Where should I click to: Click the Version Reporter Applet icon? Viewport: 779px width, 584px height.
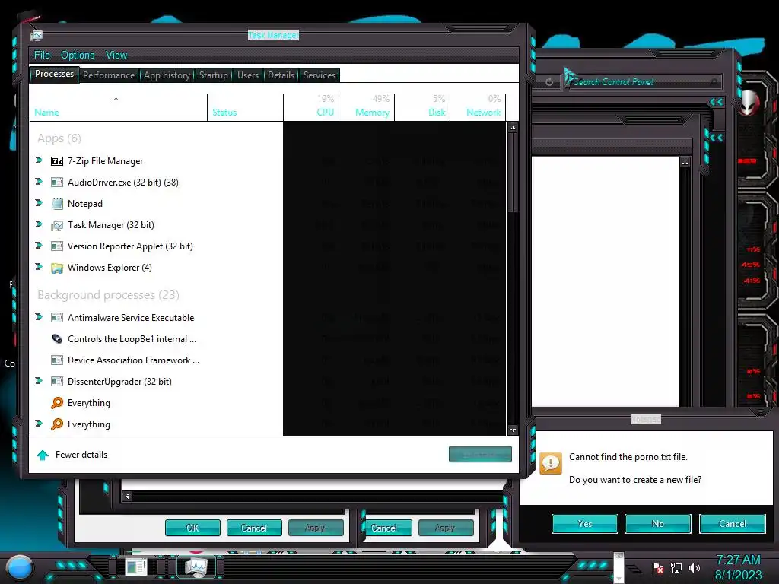click(x=57, y=246)
